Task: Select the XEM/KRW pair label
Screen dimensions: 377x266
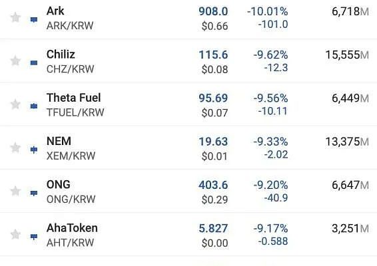Action: point(71,156)
